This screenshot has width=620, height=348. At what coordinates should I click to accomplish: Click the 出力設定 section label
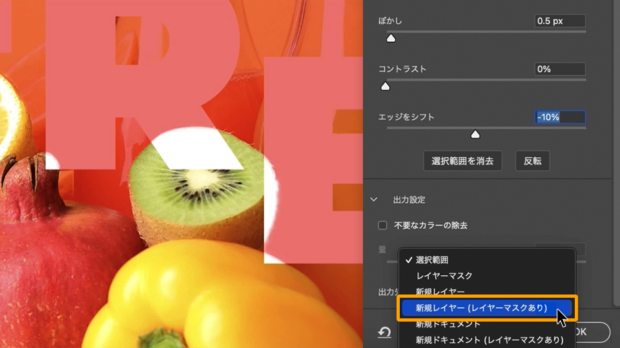pos(409,200)
